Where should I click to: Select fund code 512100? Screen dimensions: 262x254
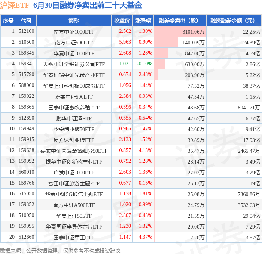click(x=26, y=31)
